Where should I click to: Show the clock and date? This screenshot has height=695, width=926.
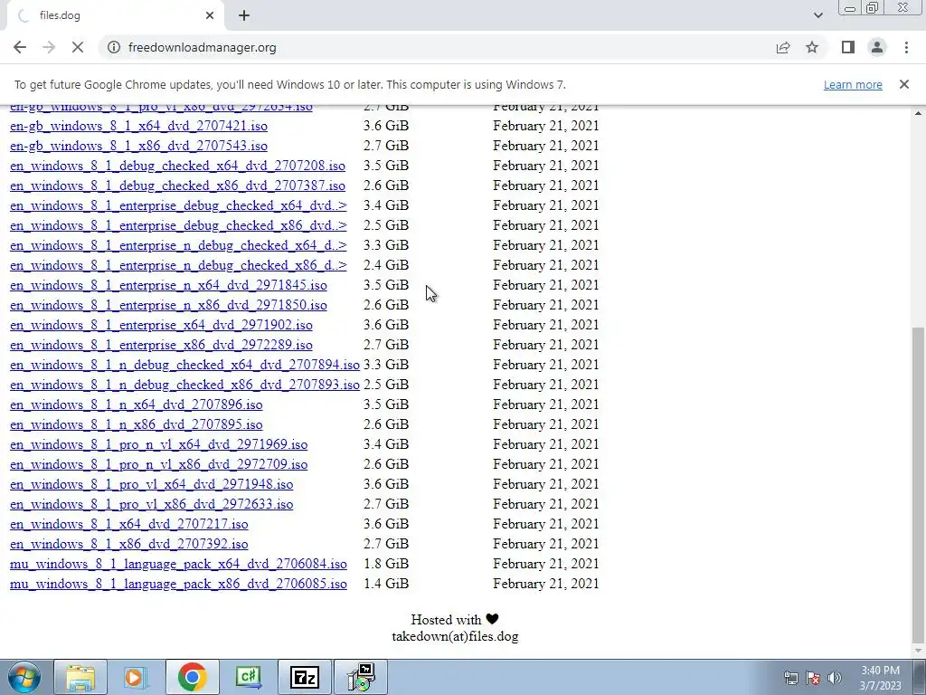880,678
